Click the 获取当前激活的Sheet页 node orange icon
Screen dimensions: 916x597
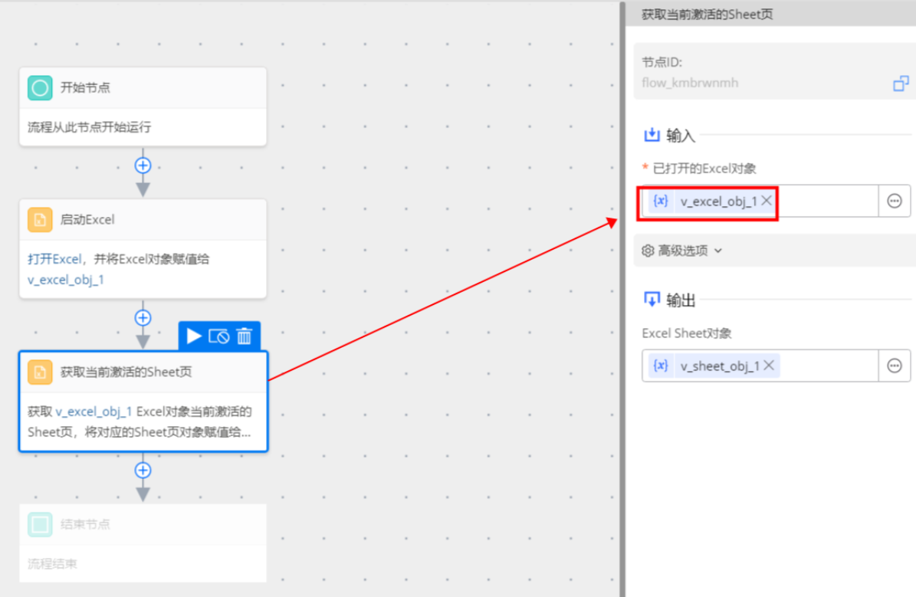(x=40, y=372)
